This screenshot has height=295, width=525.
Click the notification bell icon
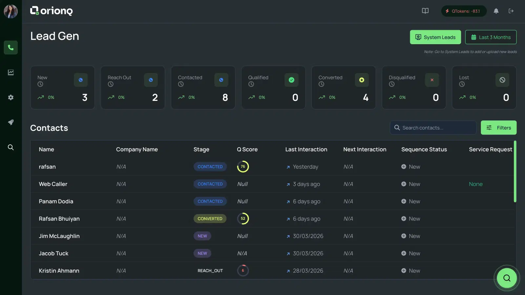pos(496,11)
